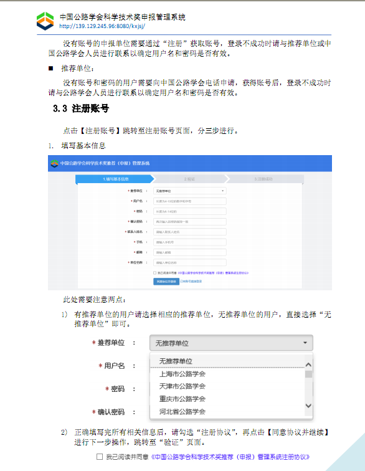Choose 无推荐单位 in the open dropdown list
The width and height of the screenshot is (365, 471).
pyautogui.click(x=227, y=361)
